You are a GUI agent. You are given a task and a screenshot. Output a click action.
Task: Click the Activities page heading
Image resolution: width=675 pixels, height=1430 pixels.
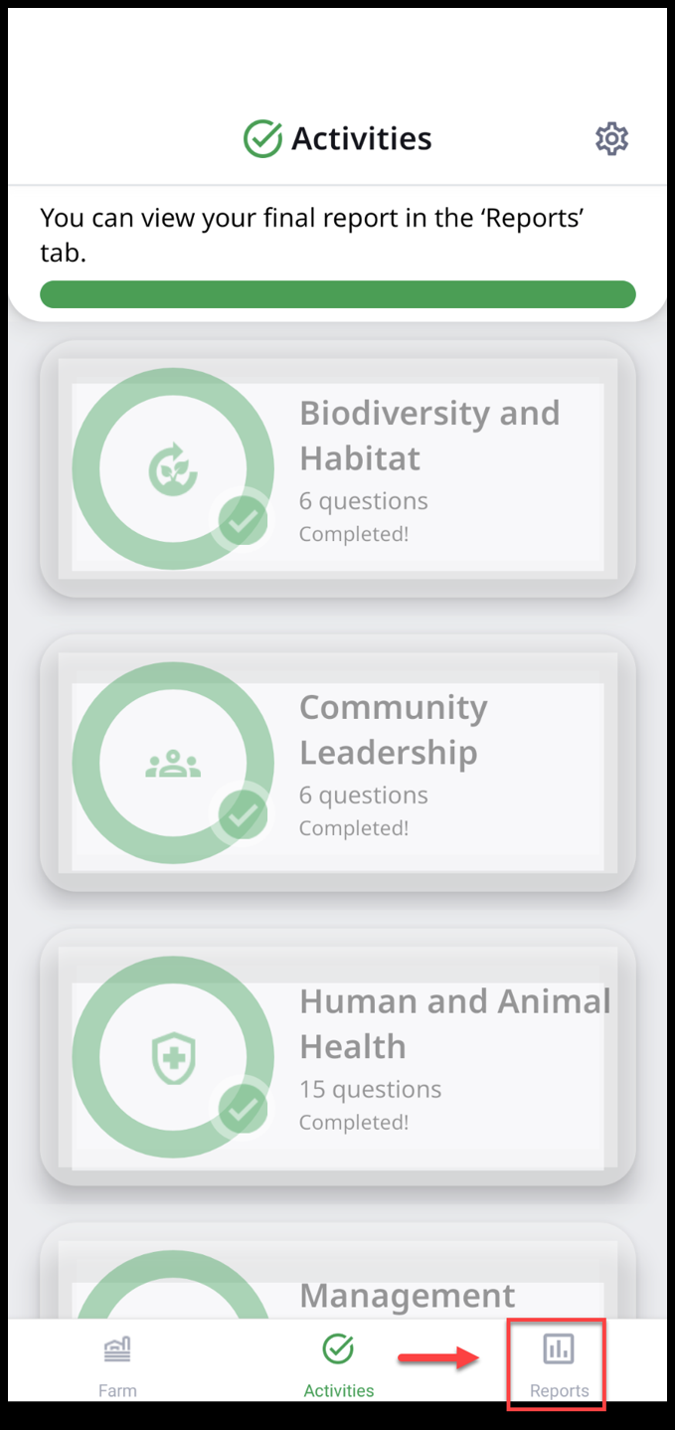pyautogui.click(x=361, y=139)
